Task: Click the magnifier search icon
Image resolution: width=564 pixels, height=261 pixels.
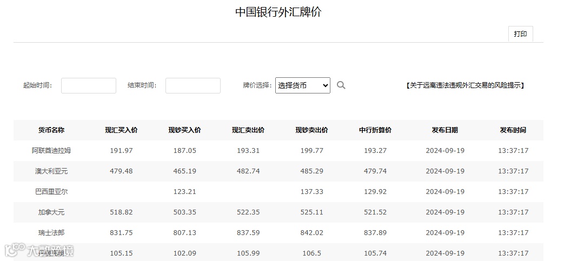Action: [341, 85]
